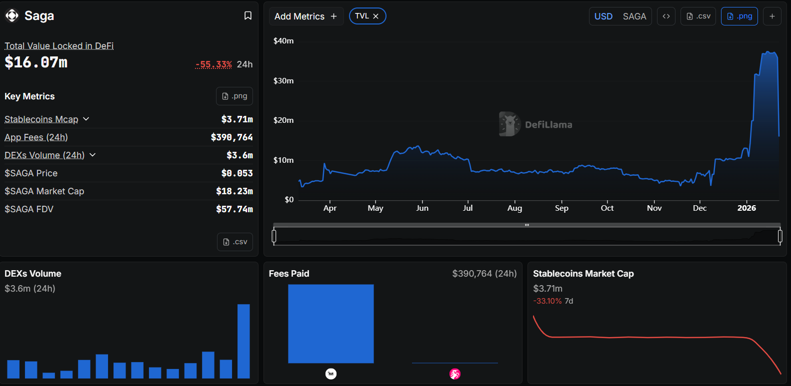Screen dimensions: 791x386
Task: Expand the DEXs Volume (24h) row
Action: pyautogui.click(x=92, y=155)
